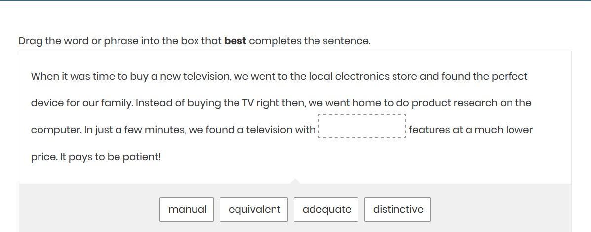Screen dimensions: 591x232
Task: Click the small triangle pointer above answer tray
Action: pyautogui.click(x=295, y=181)
